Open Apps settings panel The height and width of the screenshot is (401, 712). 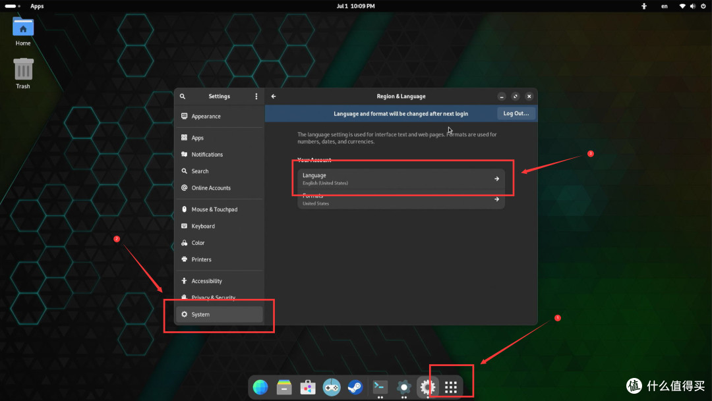pos(220,138)
